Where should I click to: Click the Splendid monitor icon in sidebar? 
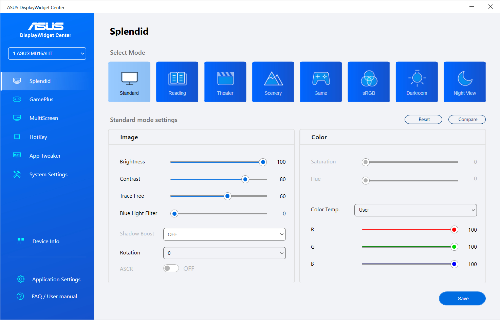point(17,81)
